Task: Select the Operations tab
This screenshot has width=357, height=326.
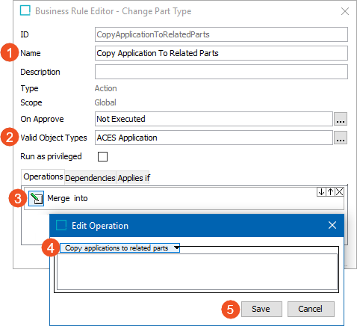Action: coord(43,177)
